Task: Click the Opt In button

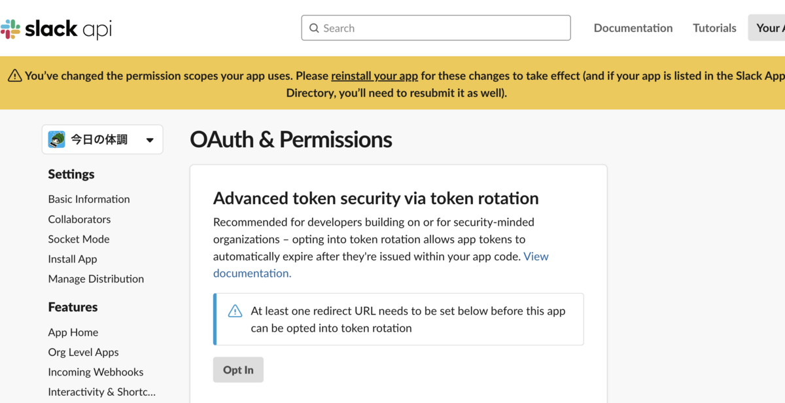Action: click(238, 370)
